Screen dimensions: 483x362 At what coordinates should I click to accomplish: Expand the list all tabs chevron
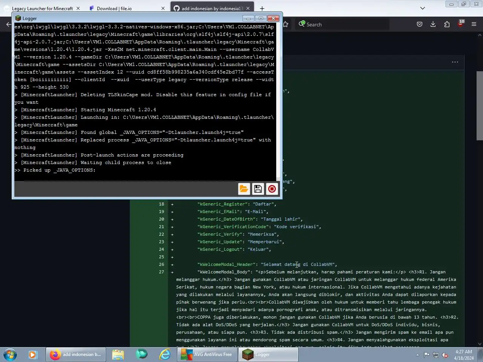423,8
